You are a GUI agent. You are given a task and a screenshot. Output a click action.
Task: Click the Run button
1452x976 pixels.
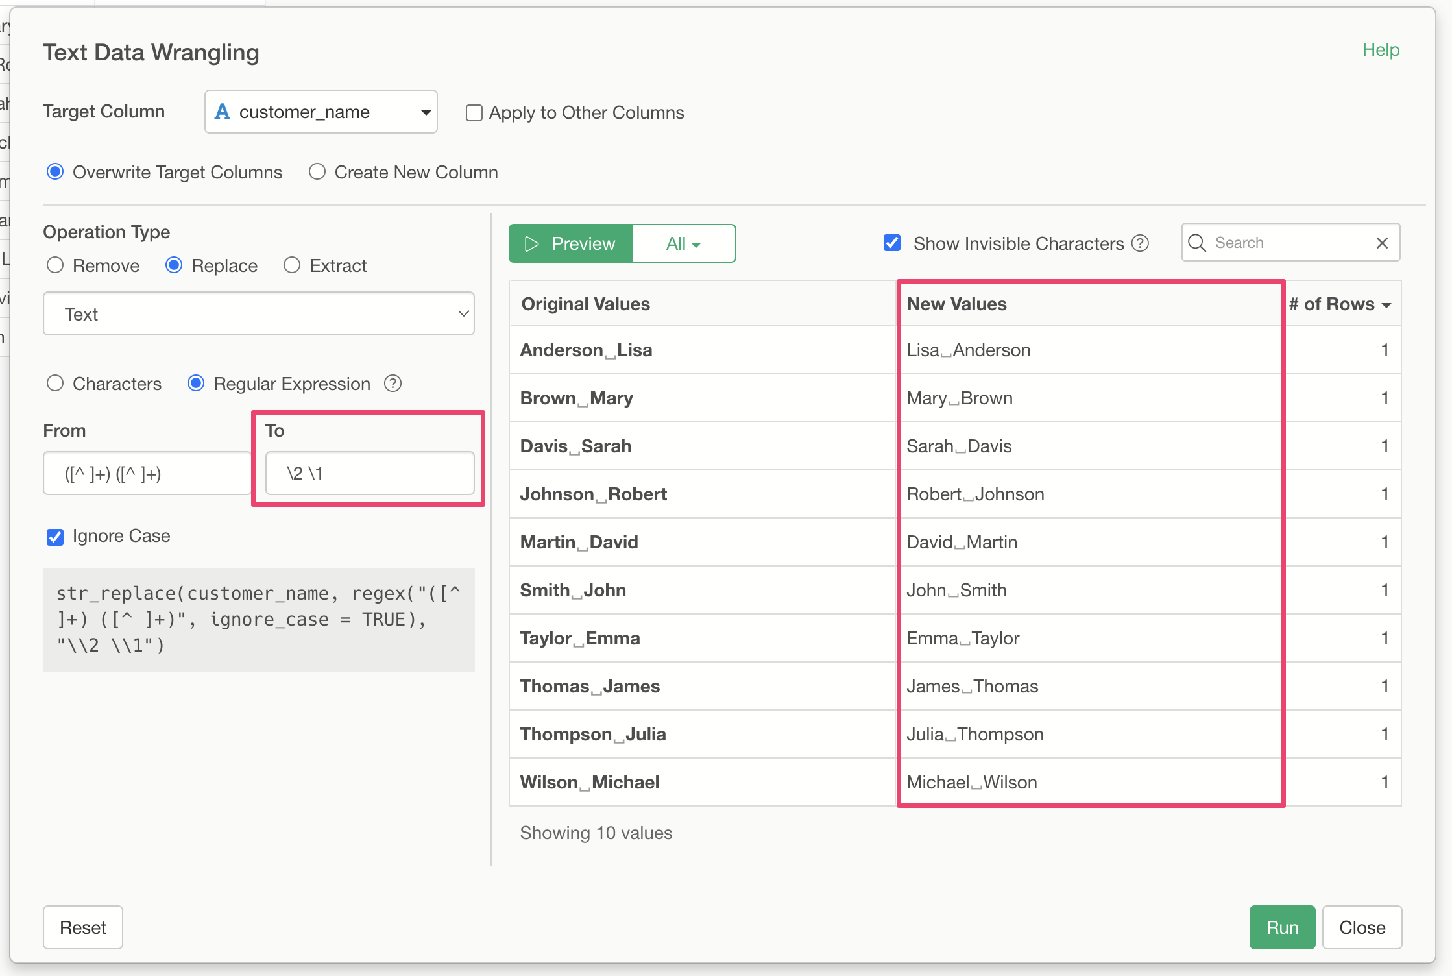(x=1282, y=927)
